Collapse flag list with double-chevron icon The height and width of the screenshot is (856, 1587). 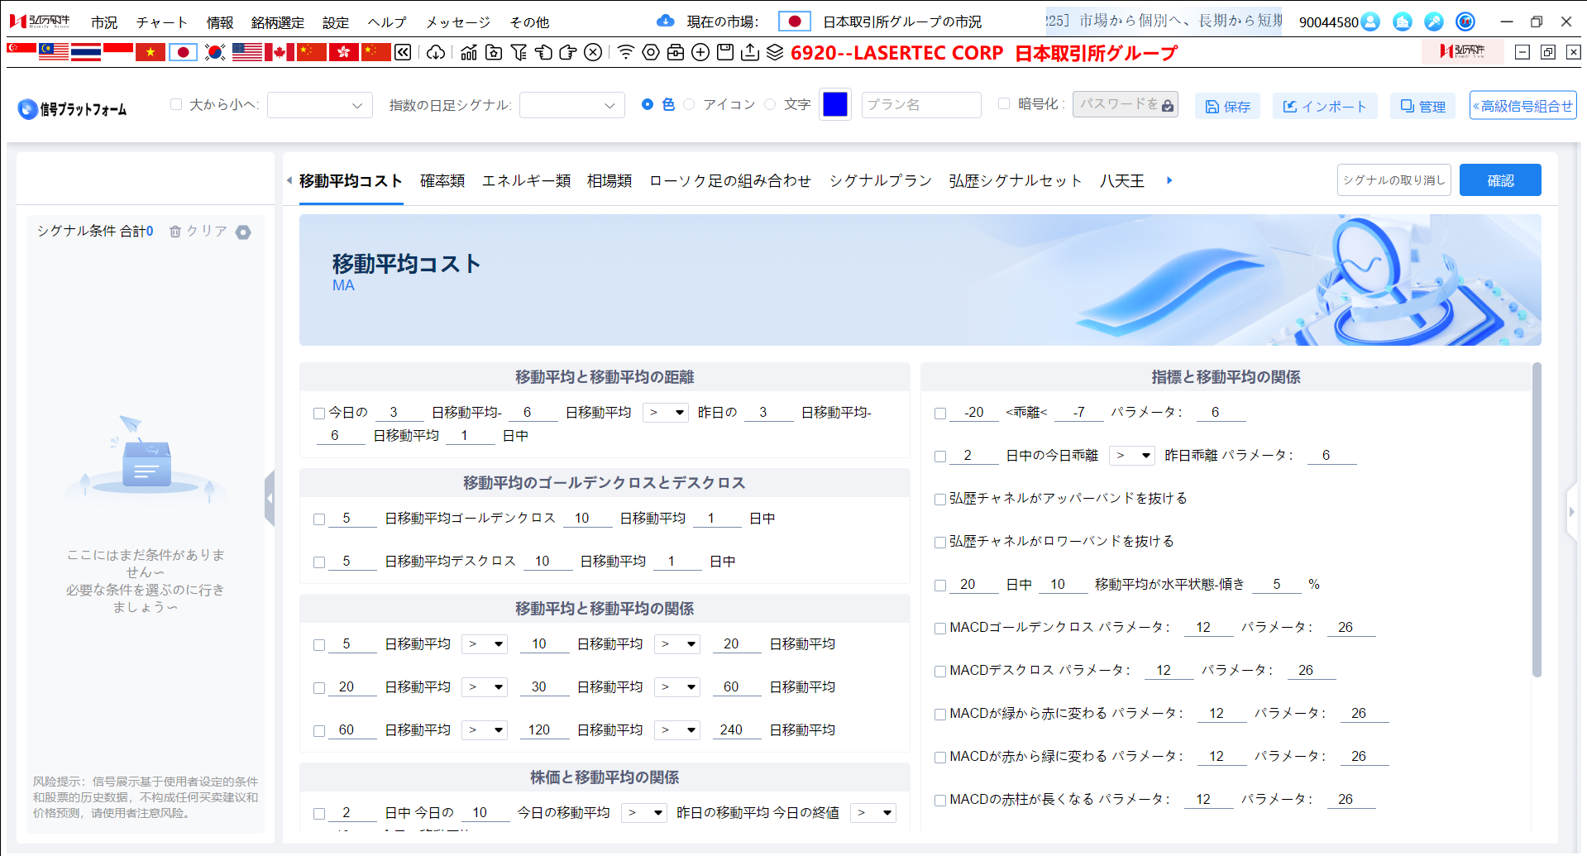point(403,53)
